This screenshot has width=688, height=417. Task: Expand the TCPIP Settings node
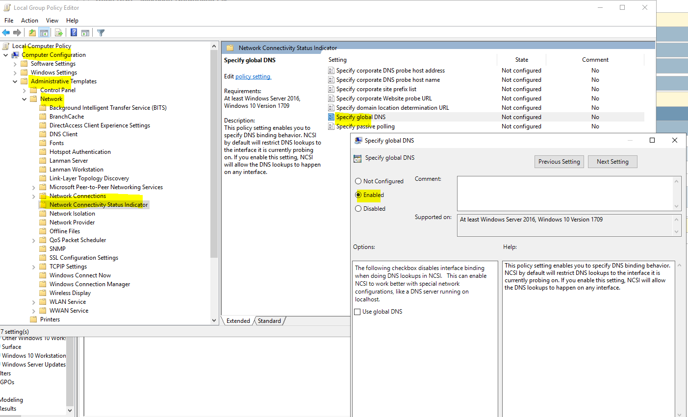[33, 267]
